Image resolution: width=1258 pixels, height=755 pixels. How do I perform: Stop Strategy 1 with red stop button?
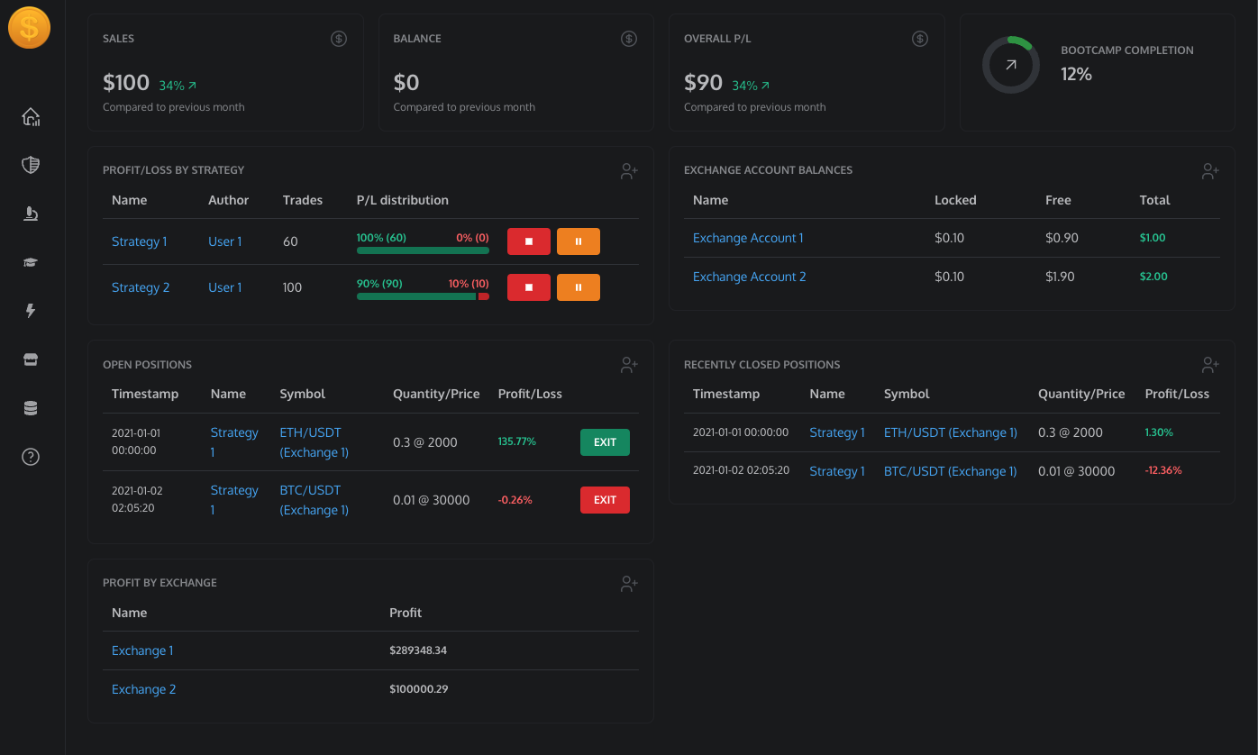529,241
